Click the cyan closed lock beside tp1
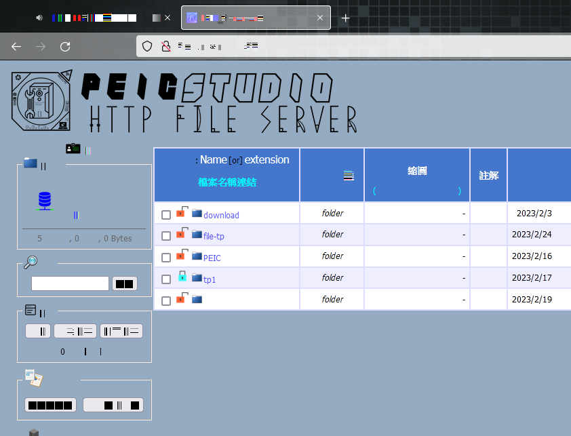 pyautogui.click(x=182, y=276)
